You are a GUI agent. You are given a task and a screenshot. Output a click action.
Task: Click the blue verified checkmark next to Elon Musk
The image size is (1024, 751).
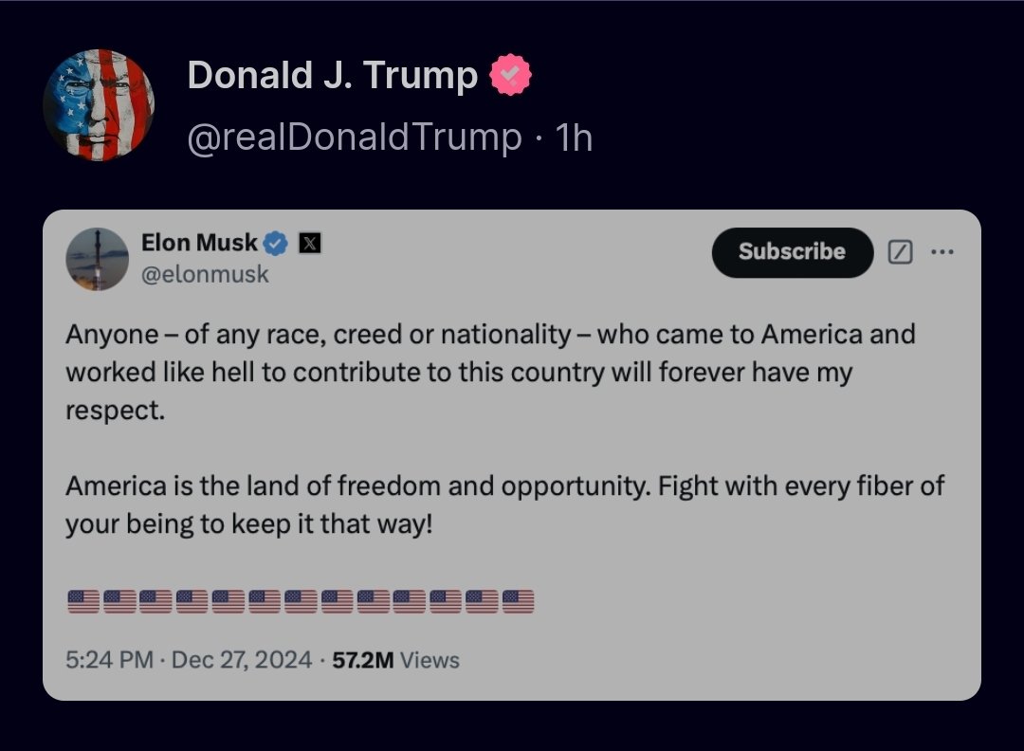(x=275, y=244)
